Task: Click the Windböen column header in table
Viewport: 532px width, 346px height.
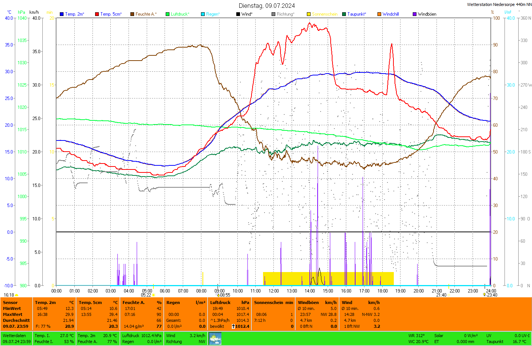Action: click(x=308, y=303)
